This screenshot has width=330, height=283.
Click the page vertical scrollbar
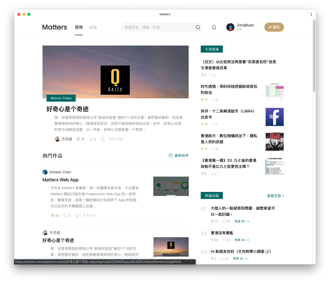click(314, 56)
